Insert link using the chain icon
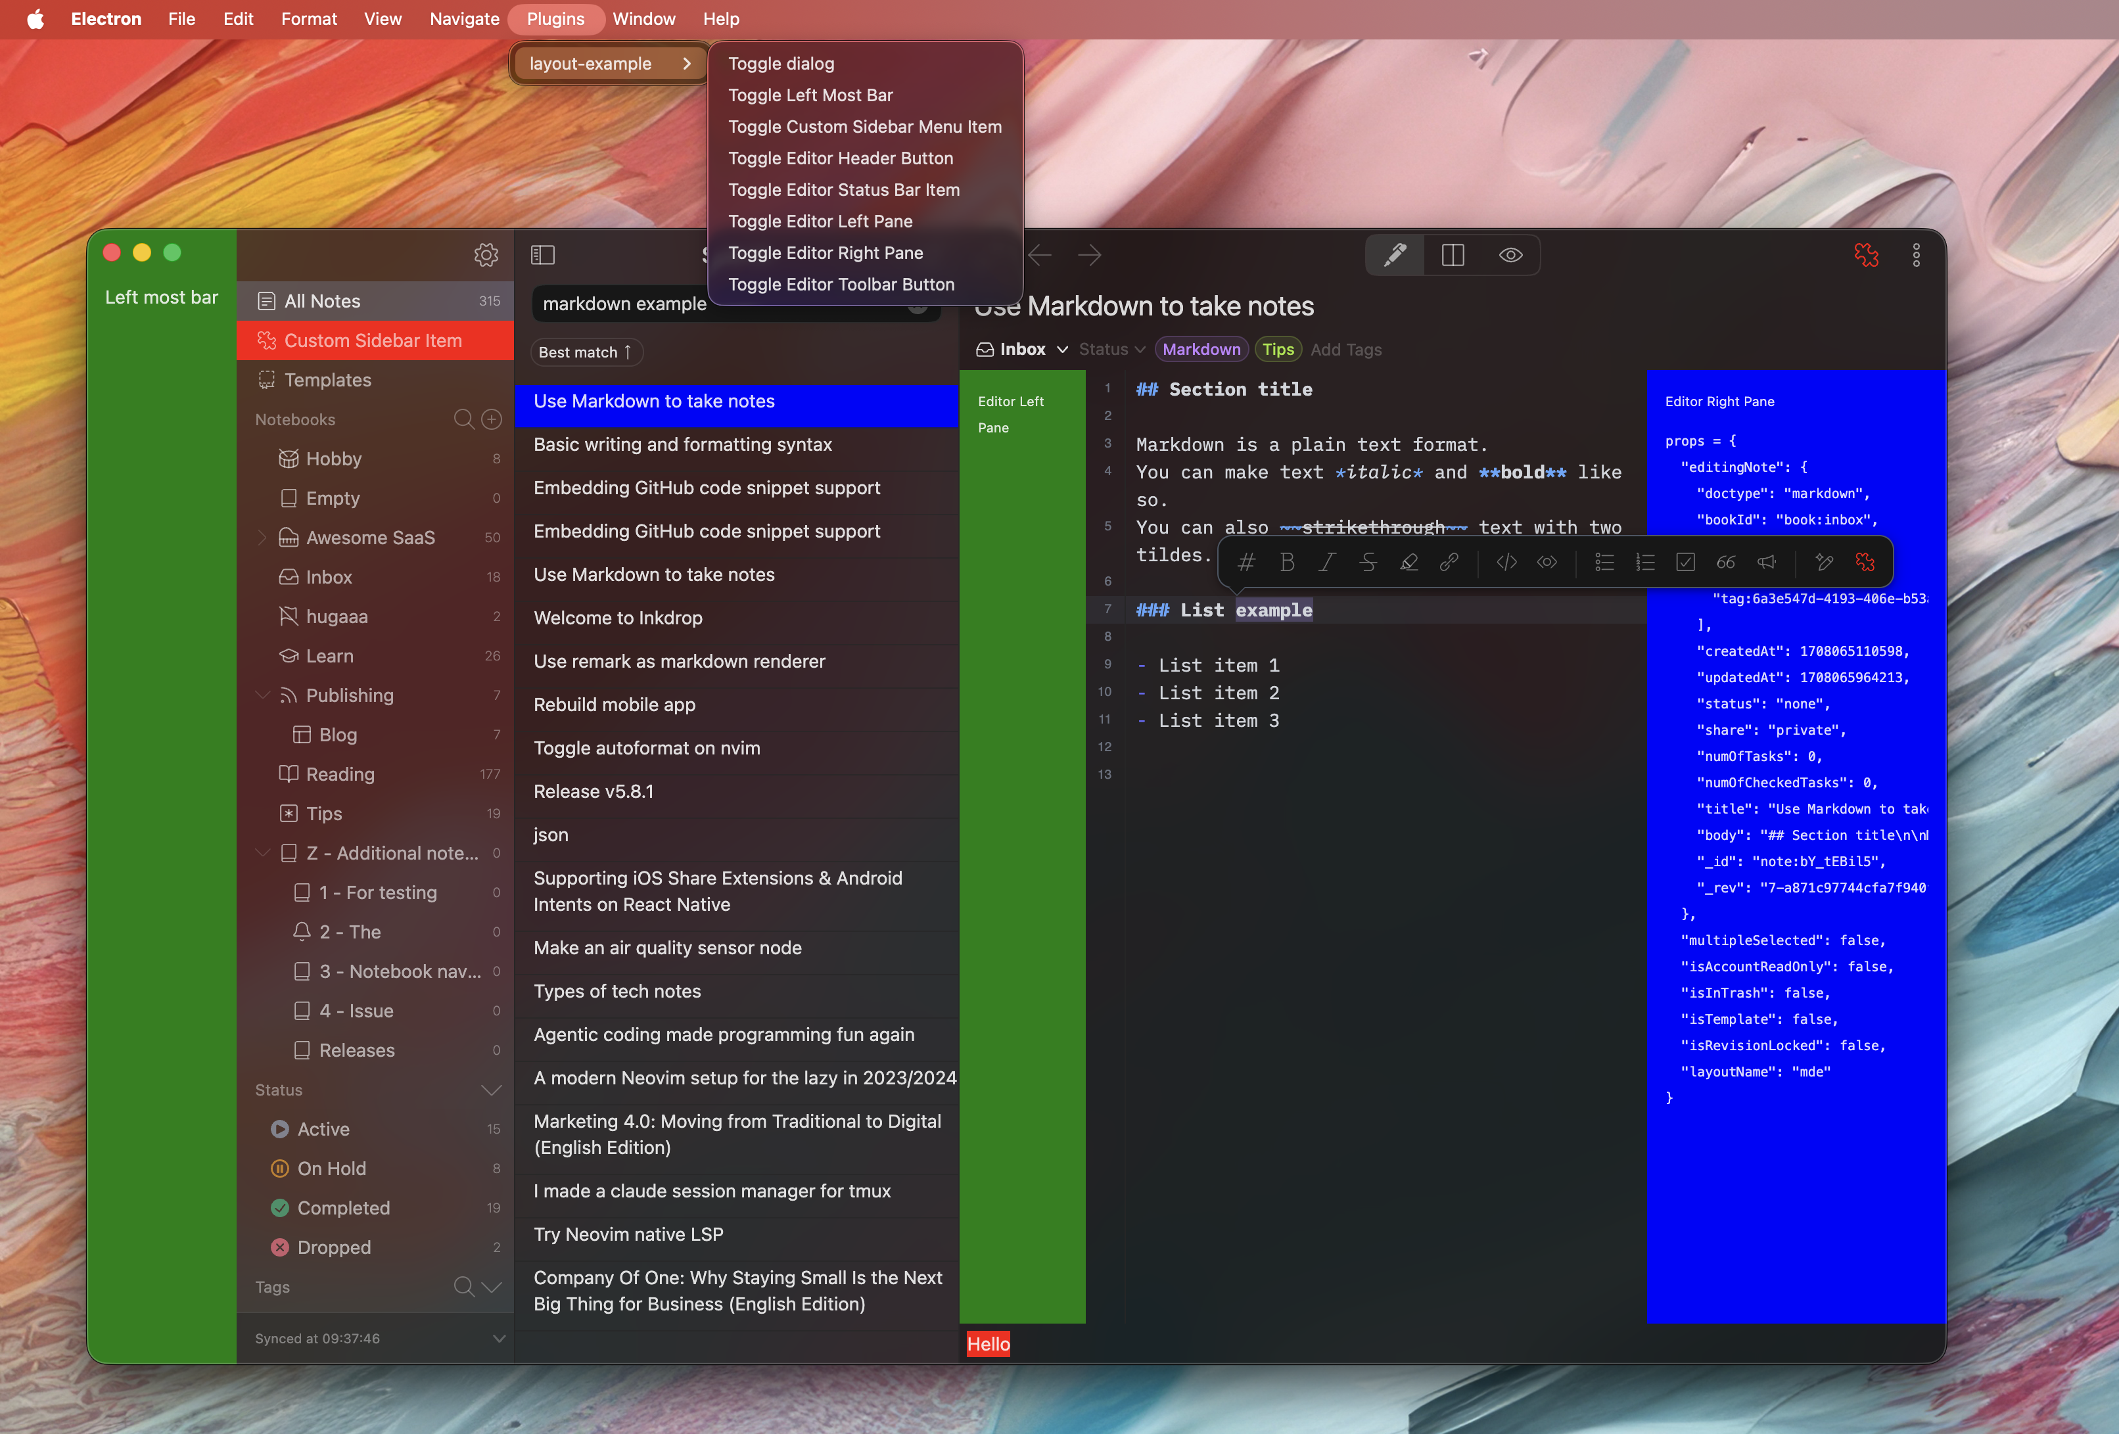Viewport: 2119px width, 1434px height. [x=1449, y=563]
